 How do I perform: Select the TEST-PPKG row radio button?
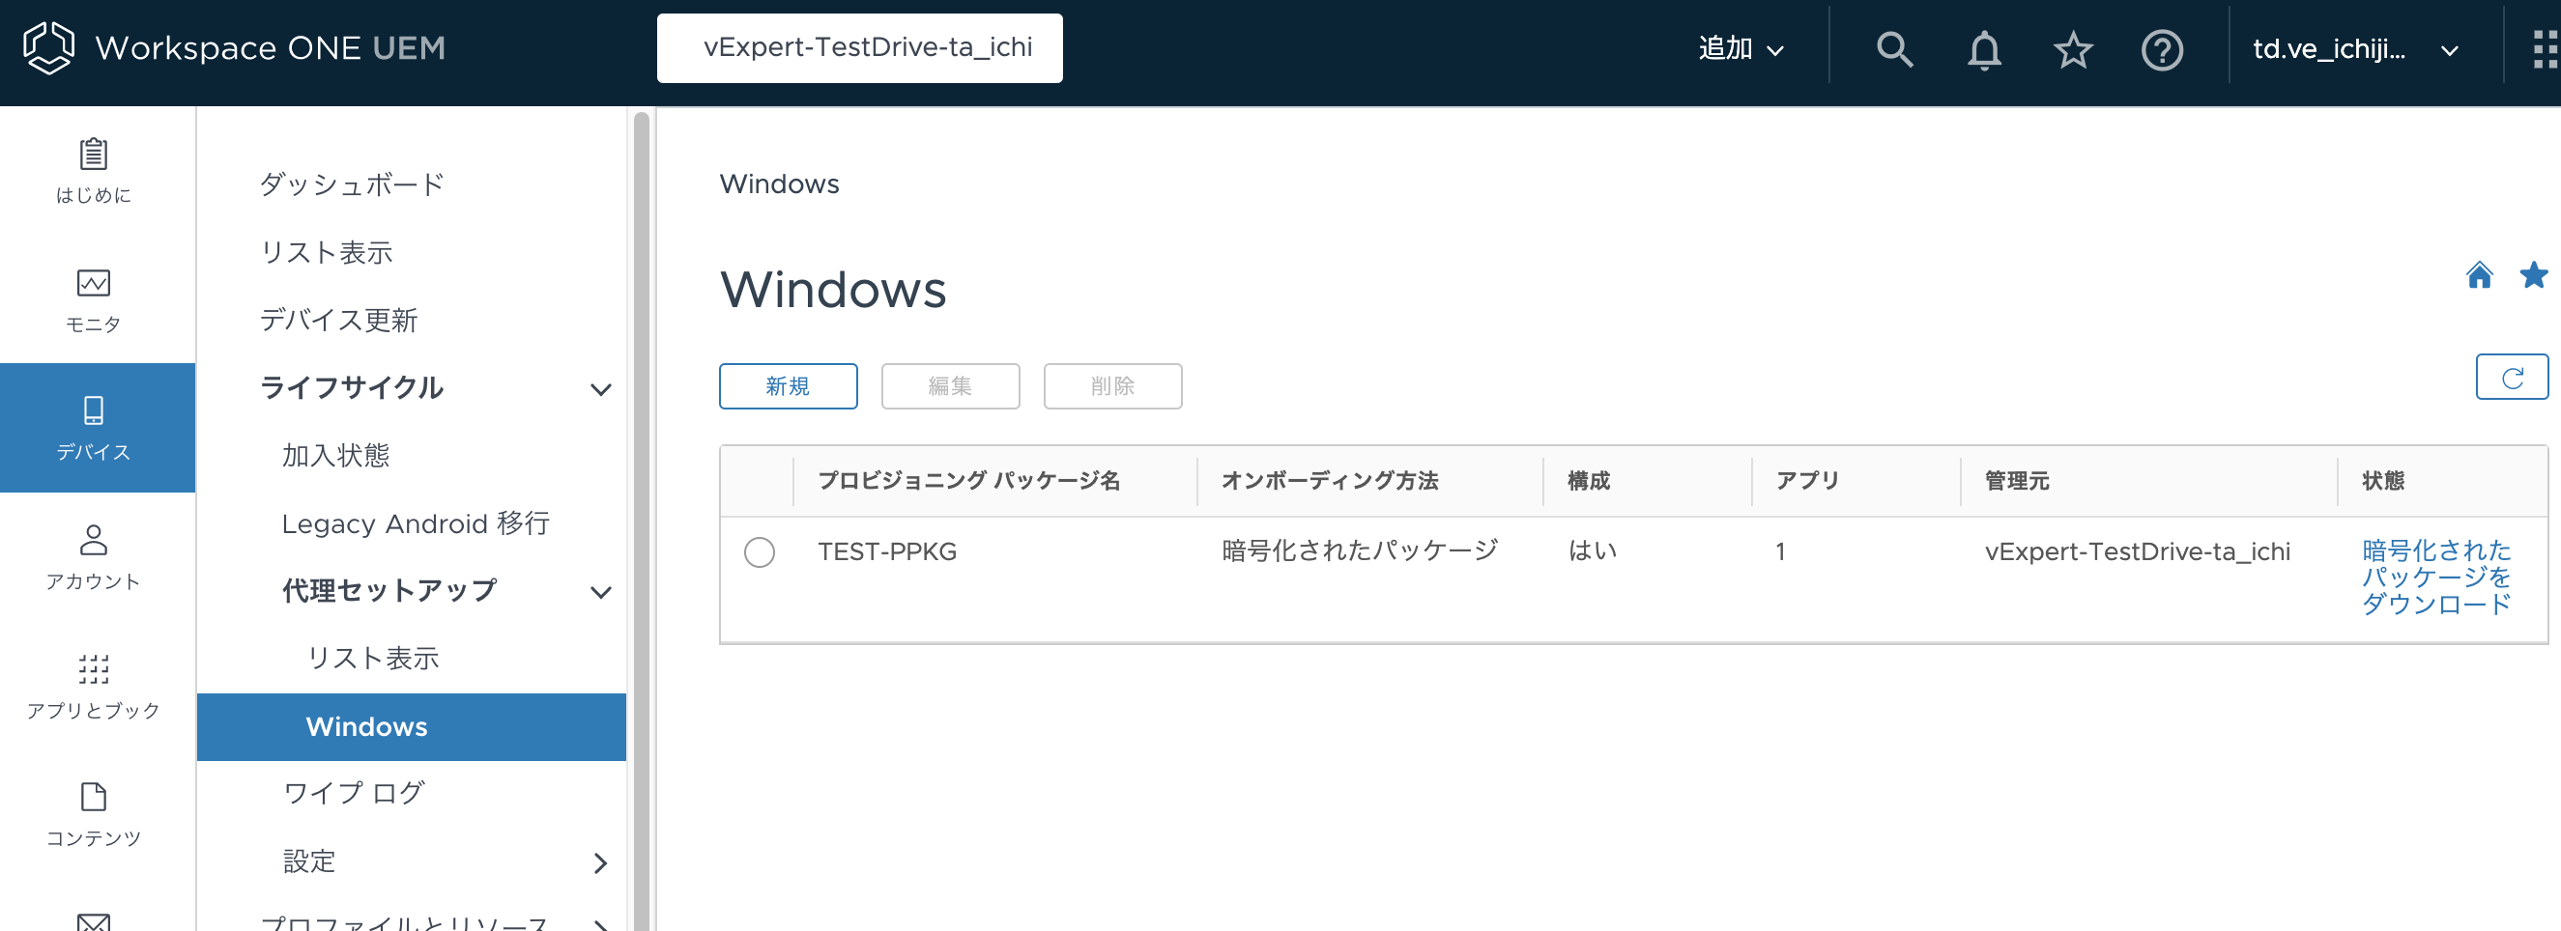tap(760, 552)
